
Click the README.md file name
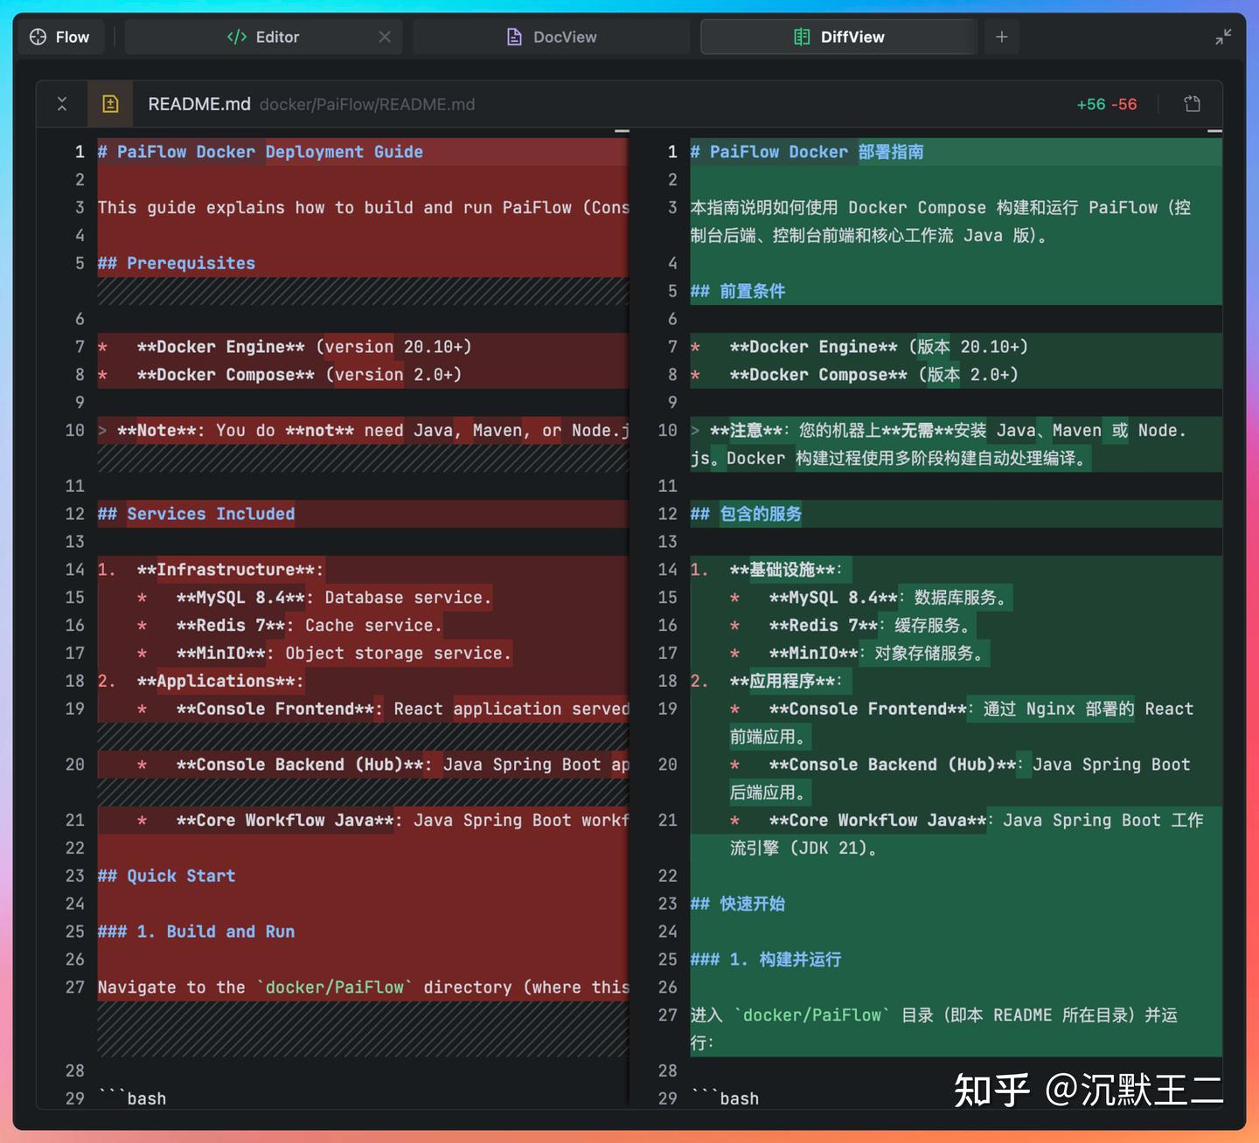point(198,104)
